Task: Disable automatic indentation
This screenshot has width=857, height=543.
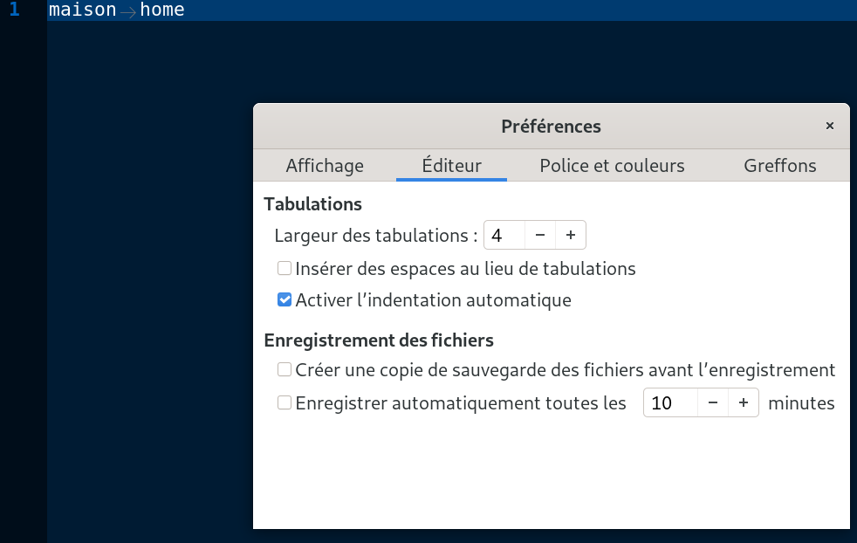Action: tap(284, 299)
